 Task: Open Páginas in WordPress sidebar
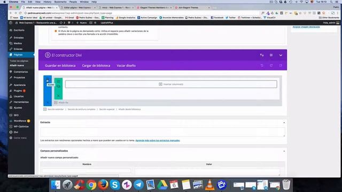(x=18, y=54)
